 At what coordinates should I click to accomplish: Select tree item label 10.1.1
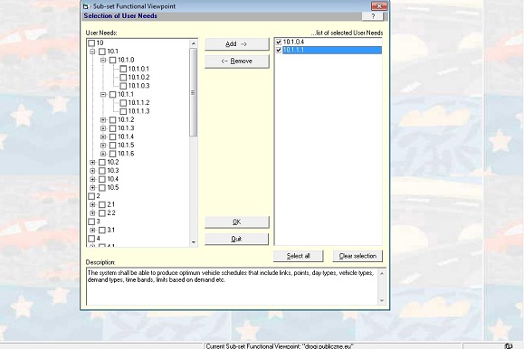[126, 95]
